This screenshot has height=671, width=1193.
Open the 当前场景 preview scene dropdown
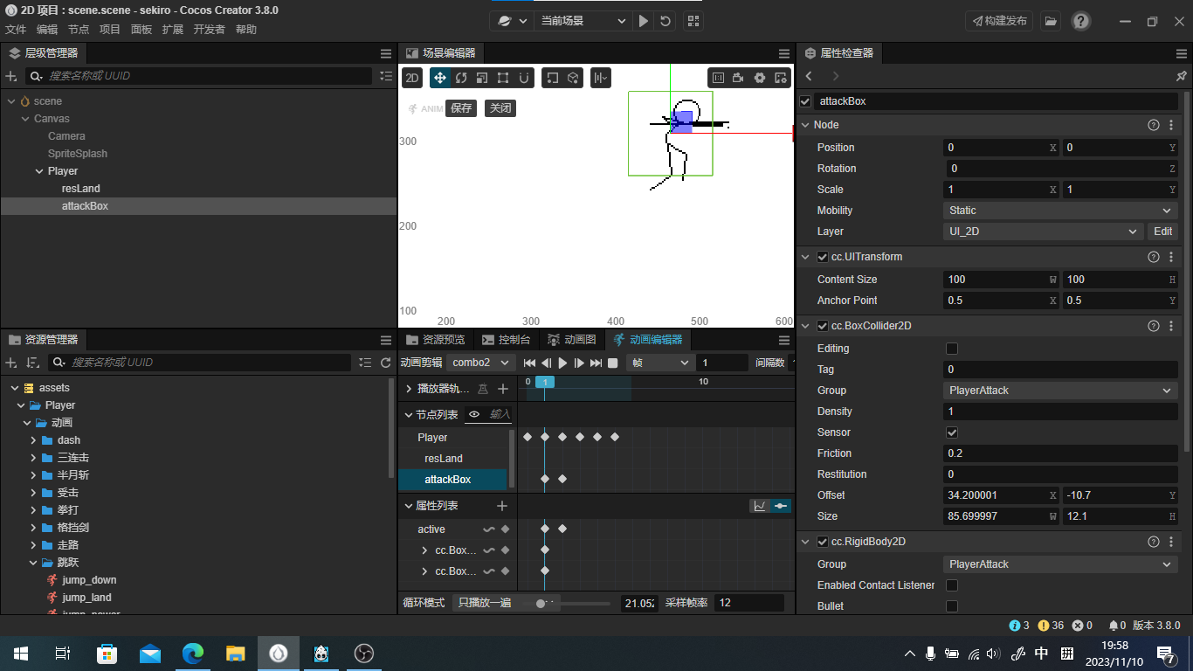(x=583, y=21)
